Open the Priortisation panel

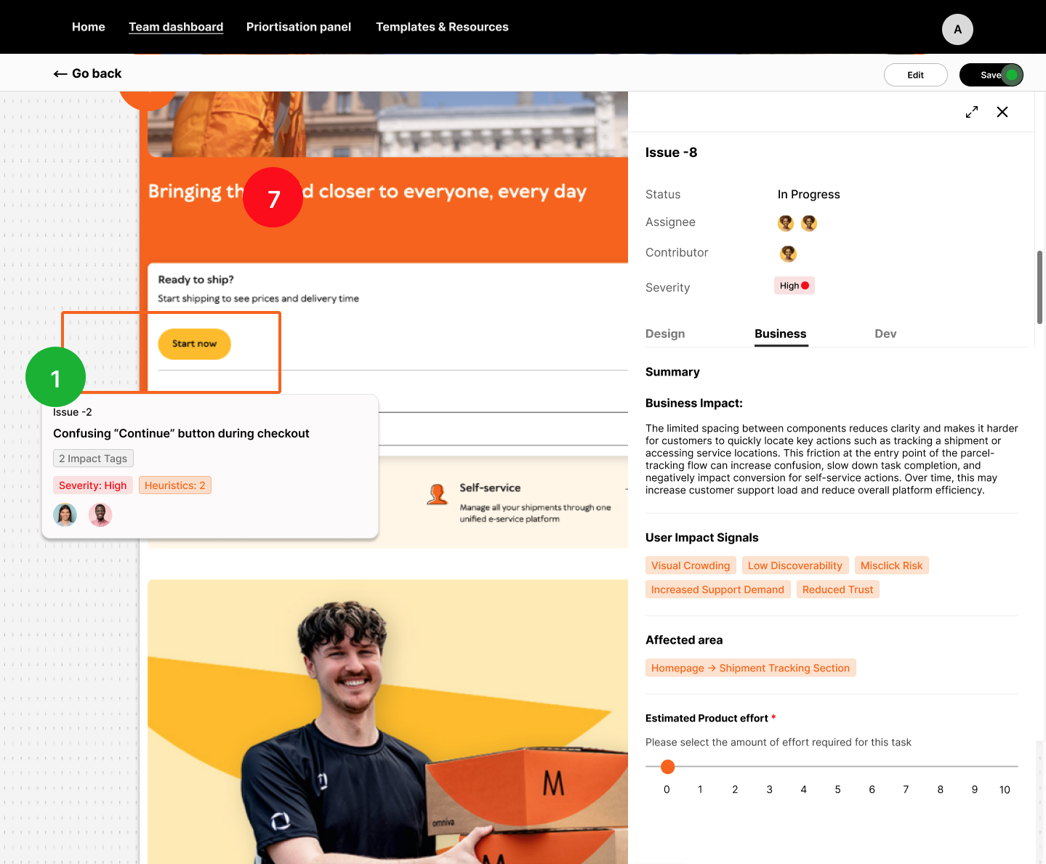(x=299, y=27)
